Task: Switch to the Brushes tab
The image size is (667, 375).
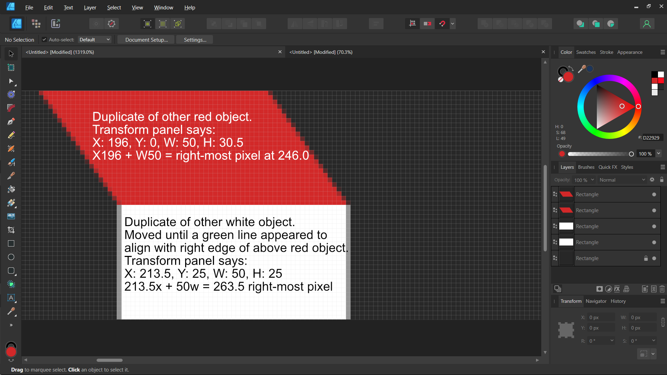Action: [x=586, y=167]
